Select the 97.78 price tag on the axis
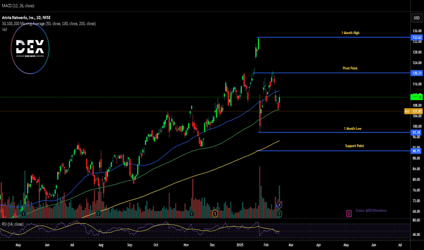The width and height of the screenshot is (424, 250). point(416,132)
